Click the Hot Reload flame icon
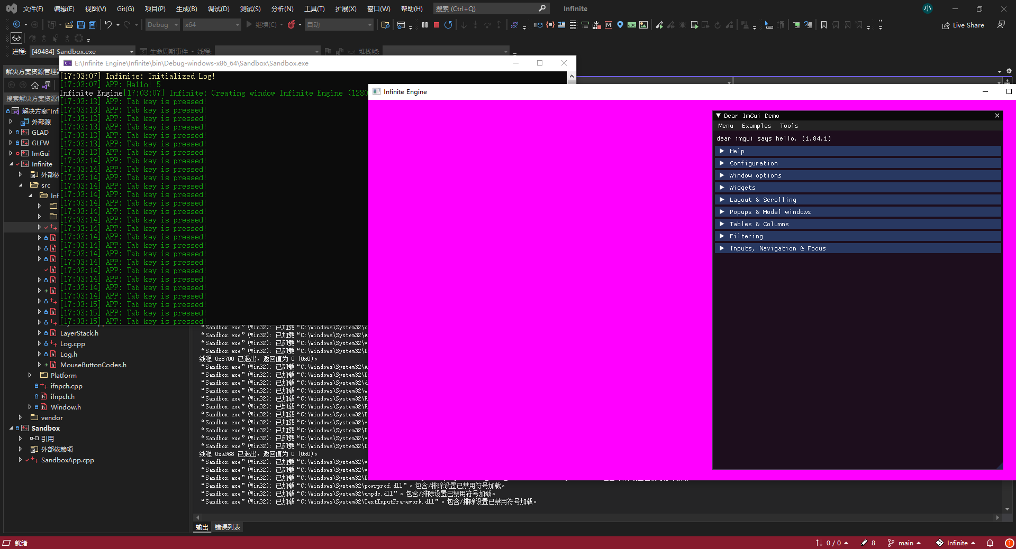 click(291, 25)
